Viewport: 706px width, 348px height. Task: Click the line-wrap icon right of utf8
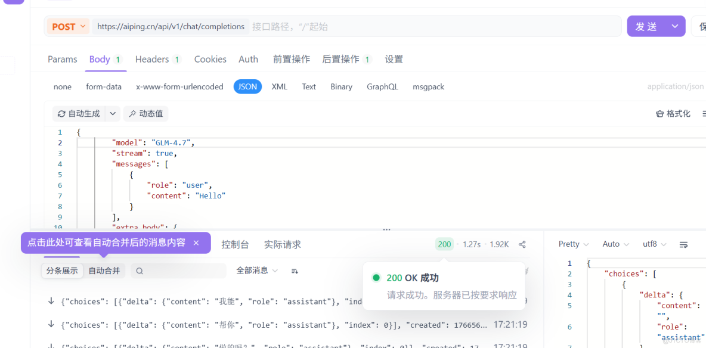(683, 244)
